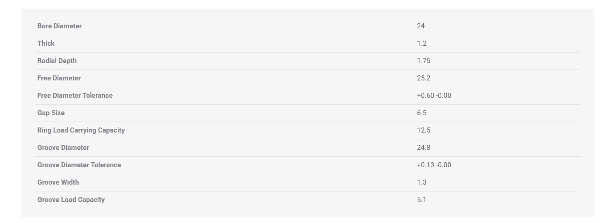The width and height of the screenshot is (603, 223).
Task: Click the Groove Diameter value 24.8
Action: pos(423,148)
